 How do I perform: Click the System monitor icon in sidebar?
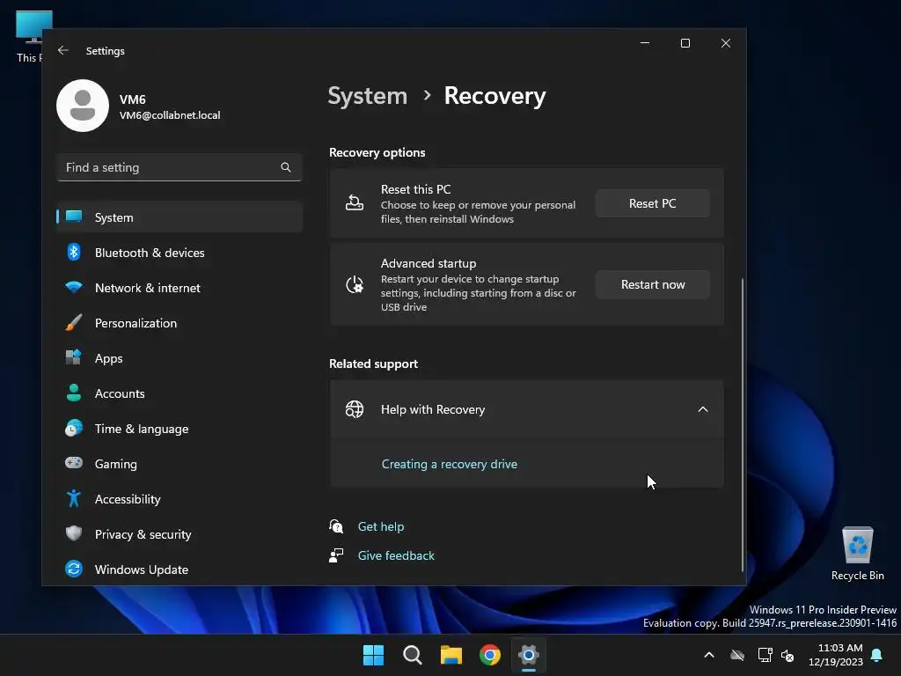coord(74,217)
